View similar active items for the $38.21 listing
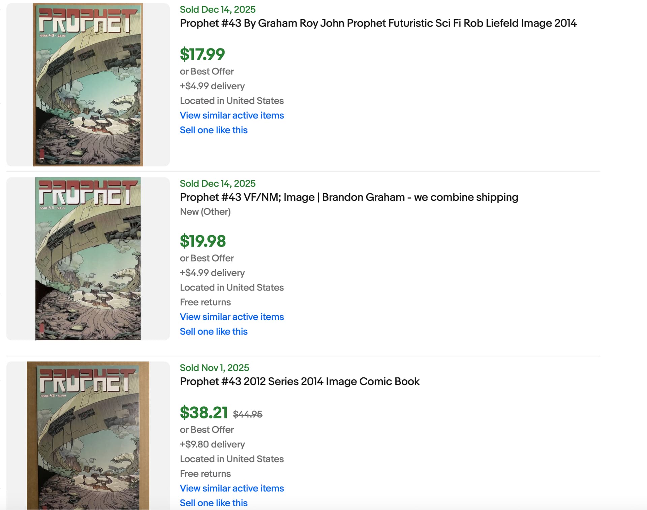The width and height of the screenshot is (647, 510). (x=232, y=488)
